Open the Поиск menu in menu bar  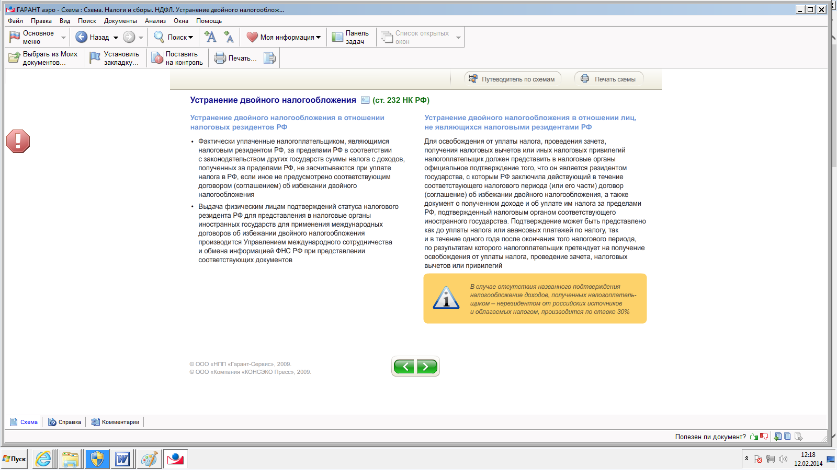tap(87, 21)
